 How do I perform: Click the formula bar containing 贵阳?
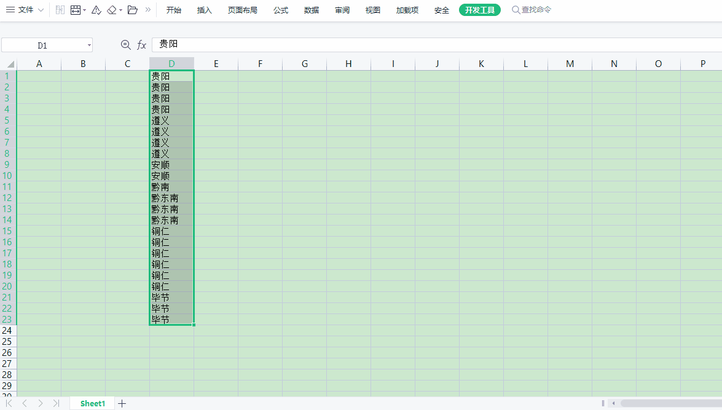(436, 44)
